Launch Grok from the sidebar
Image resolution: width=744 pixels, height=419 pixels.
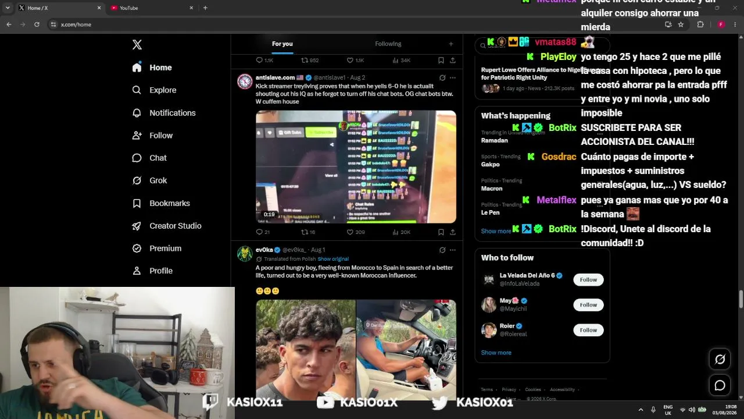pyautogui.click(x=149, y=180)
